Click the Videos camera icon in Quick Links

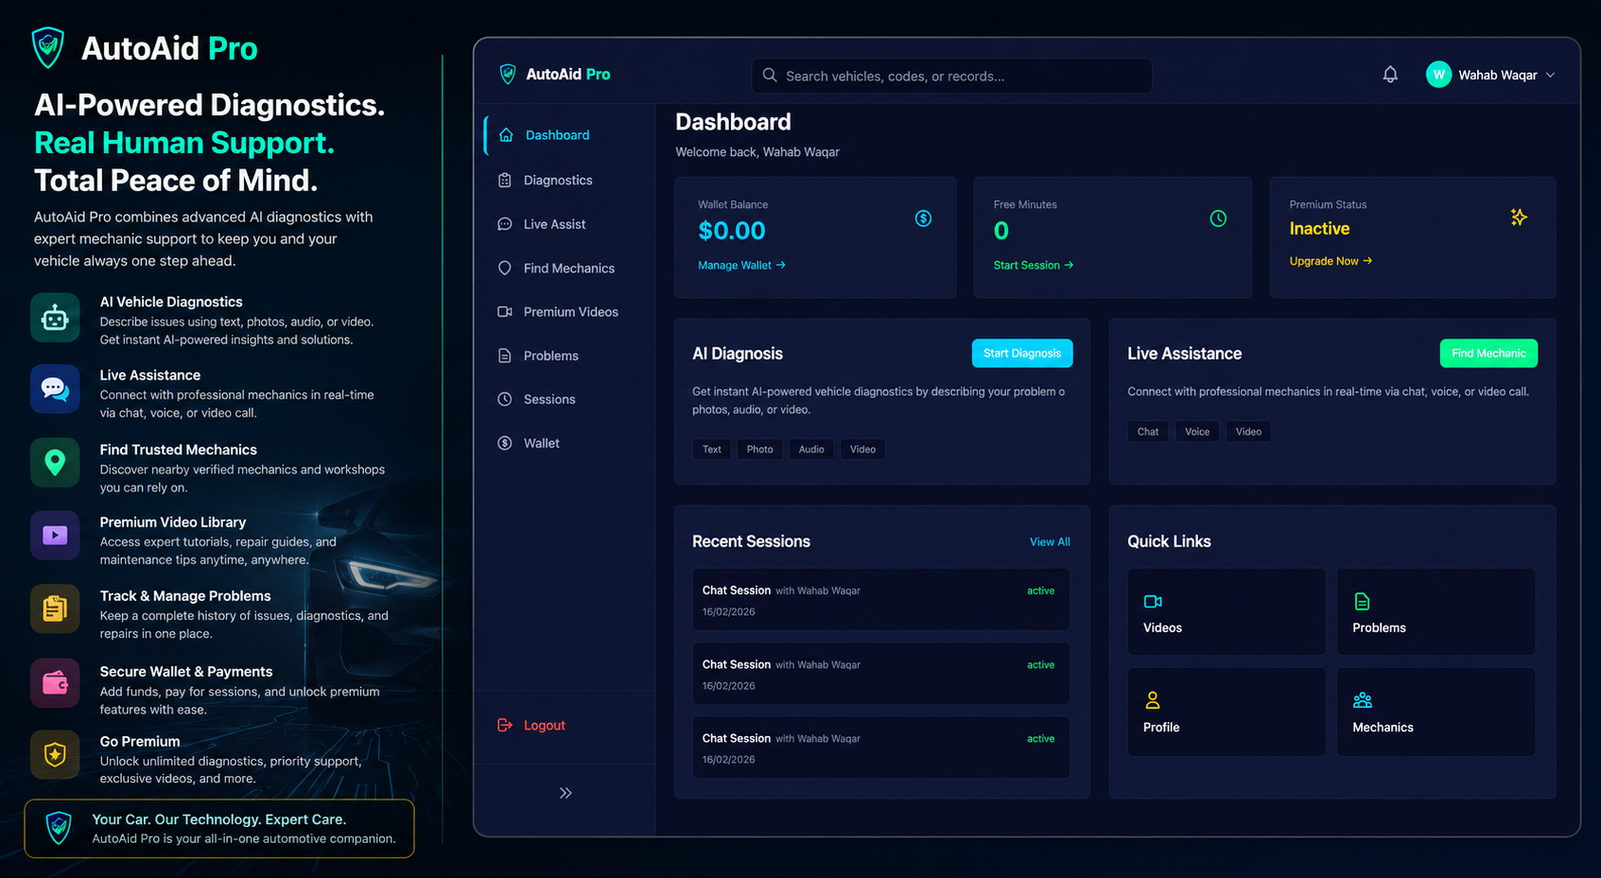point(1153,601)
